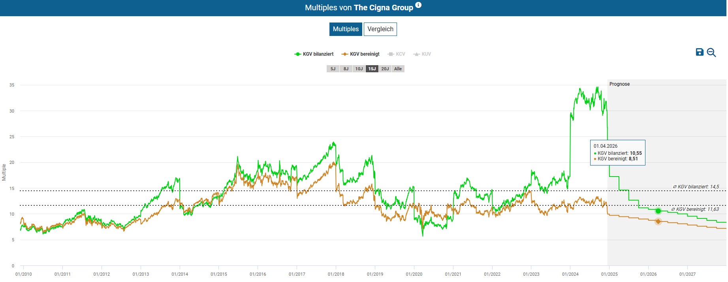This screenshot has width=728, height=282.
Task: Open the Vergleich tab
Action: pos(380,29)
